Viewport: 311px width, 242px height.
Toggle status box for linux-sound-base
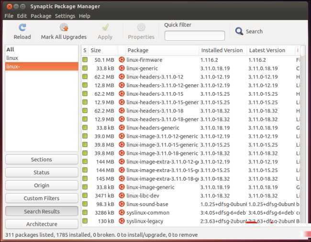(85, 204)
